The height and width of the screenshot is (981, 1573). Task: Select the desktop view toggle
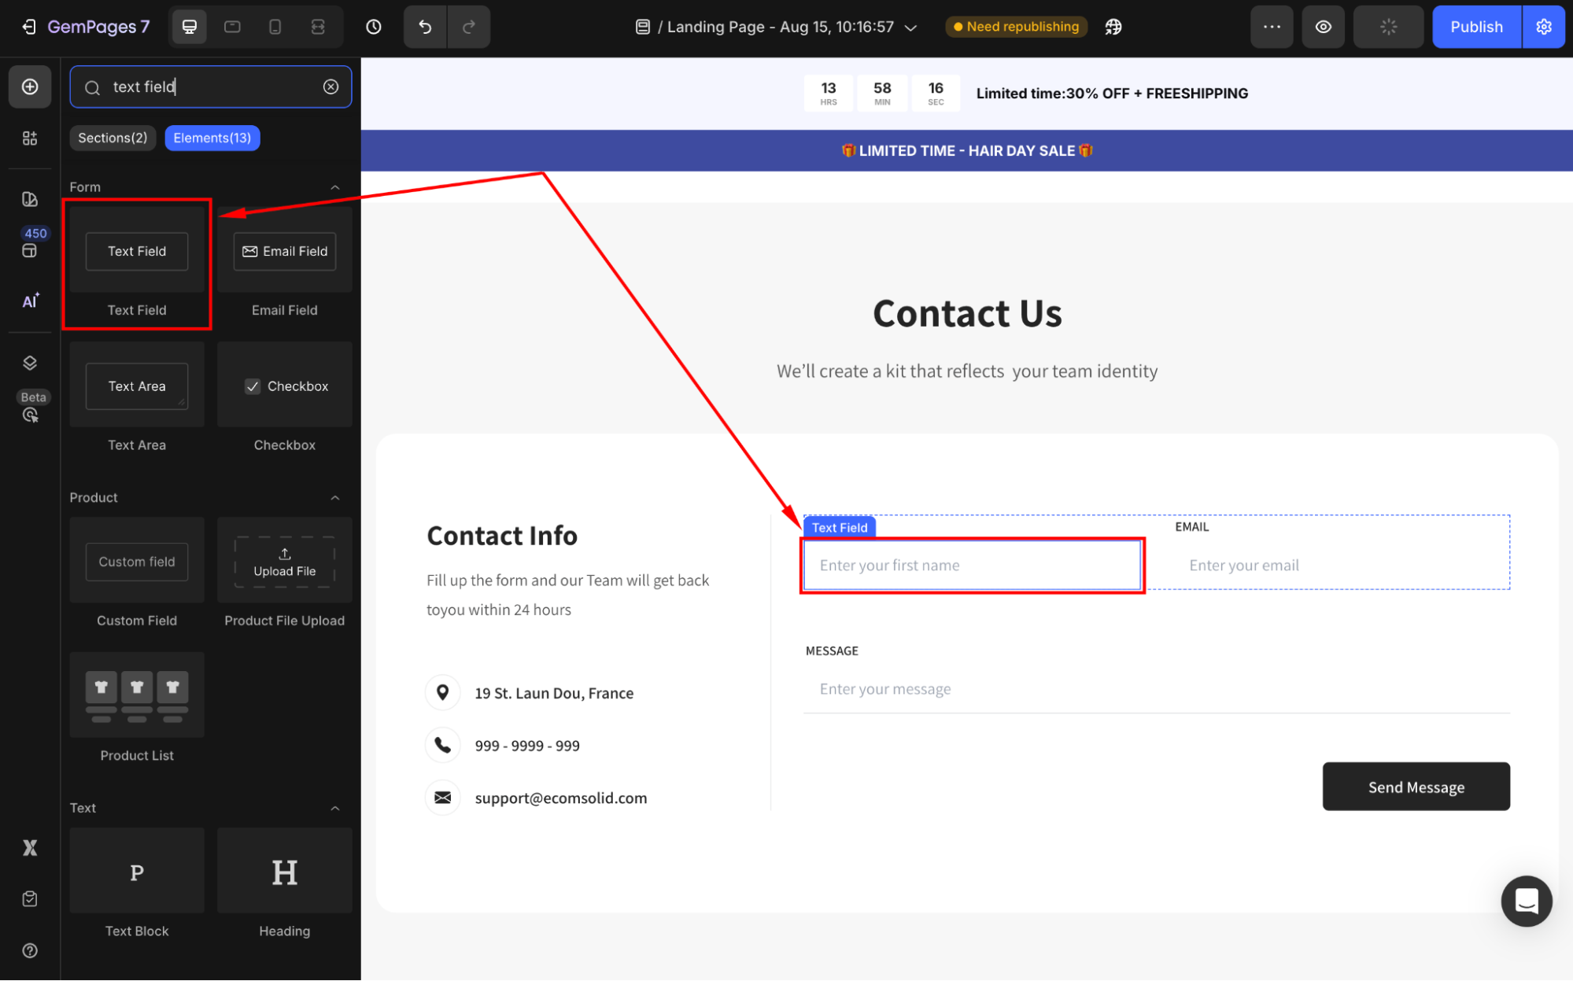pyautogui.click(x=190, y=27)
